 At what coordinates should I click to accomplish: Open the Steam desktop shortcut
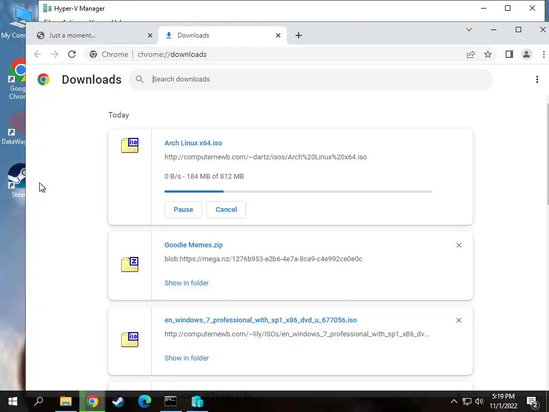pyautogui.click(x=17, y=181)
